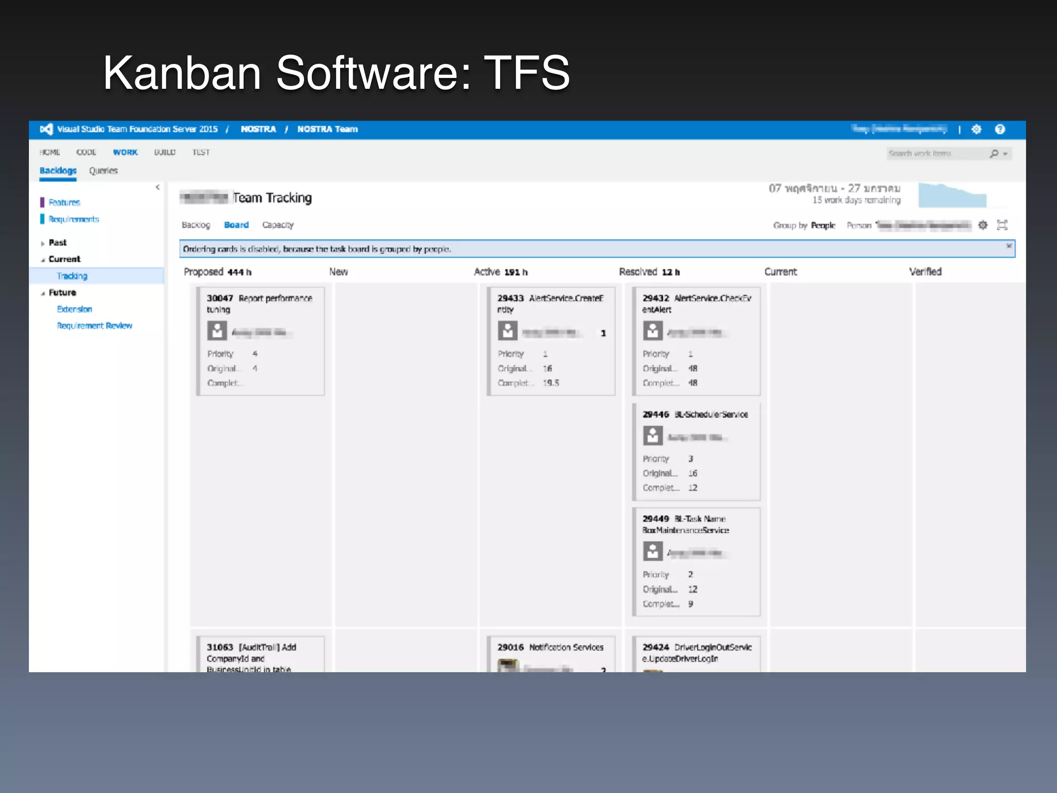
Task: Select the WORK hub
Action: tap(125, 152)
